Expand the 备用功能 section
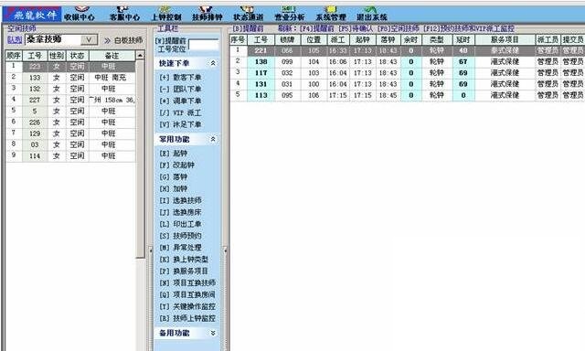Image resolution: width=585 pixels, height=351 pixels. coord(213,333)
